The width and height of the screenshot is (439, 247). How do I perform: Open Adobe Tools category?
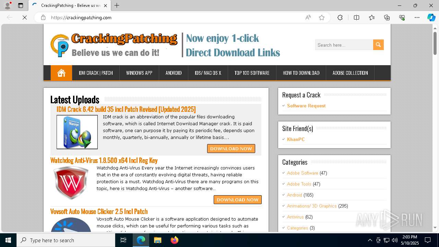pos(299,184)
